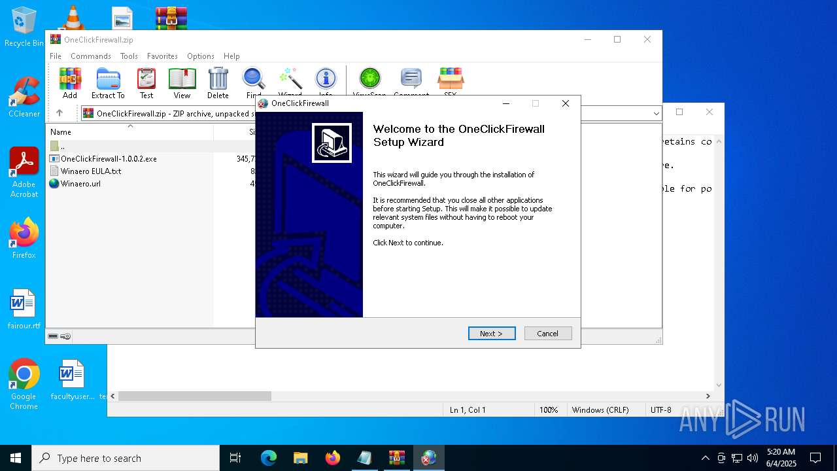Switch to WinRAR taskbar button
837x471 pixels.
point(397,458)
